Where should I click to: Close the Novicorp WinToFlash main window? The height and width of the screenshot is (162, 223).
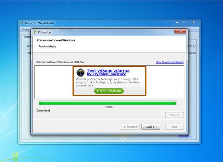194,22
